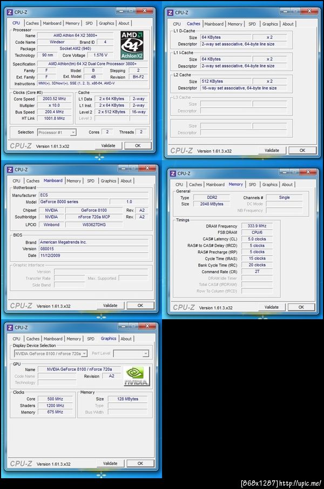
Task: Select Graphics tab in the CPU window
Action: point(106,23)
